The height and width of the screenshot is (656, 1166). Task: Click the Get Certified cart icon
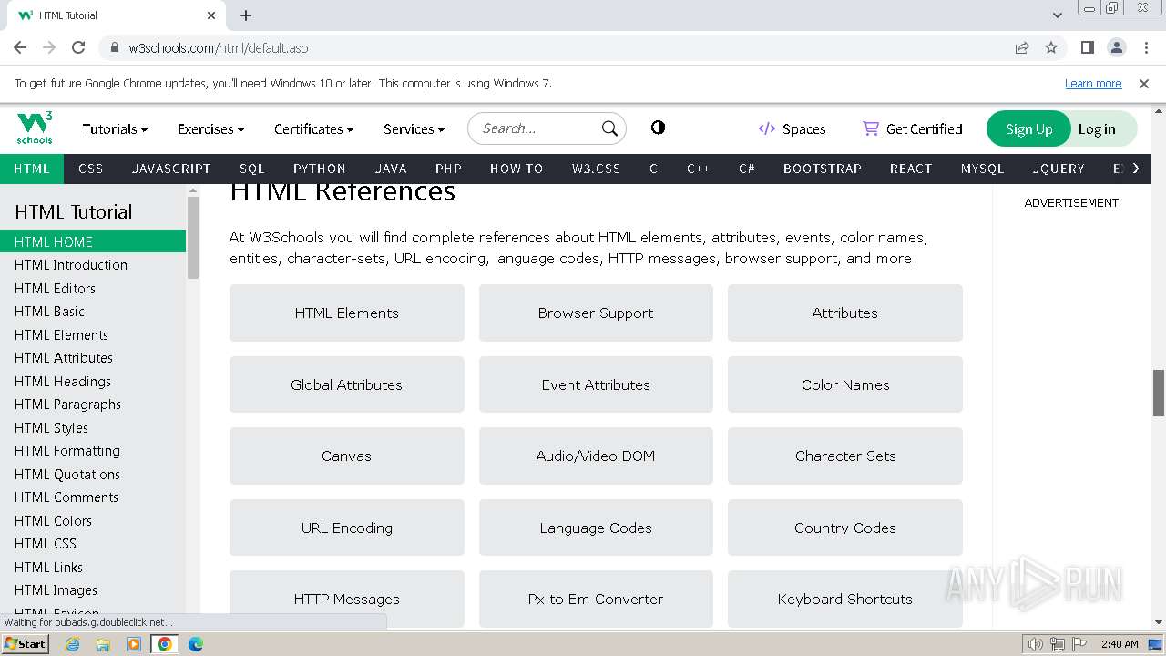[871, 128]
